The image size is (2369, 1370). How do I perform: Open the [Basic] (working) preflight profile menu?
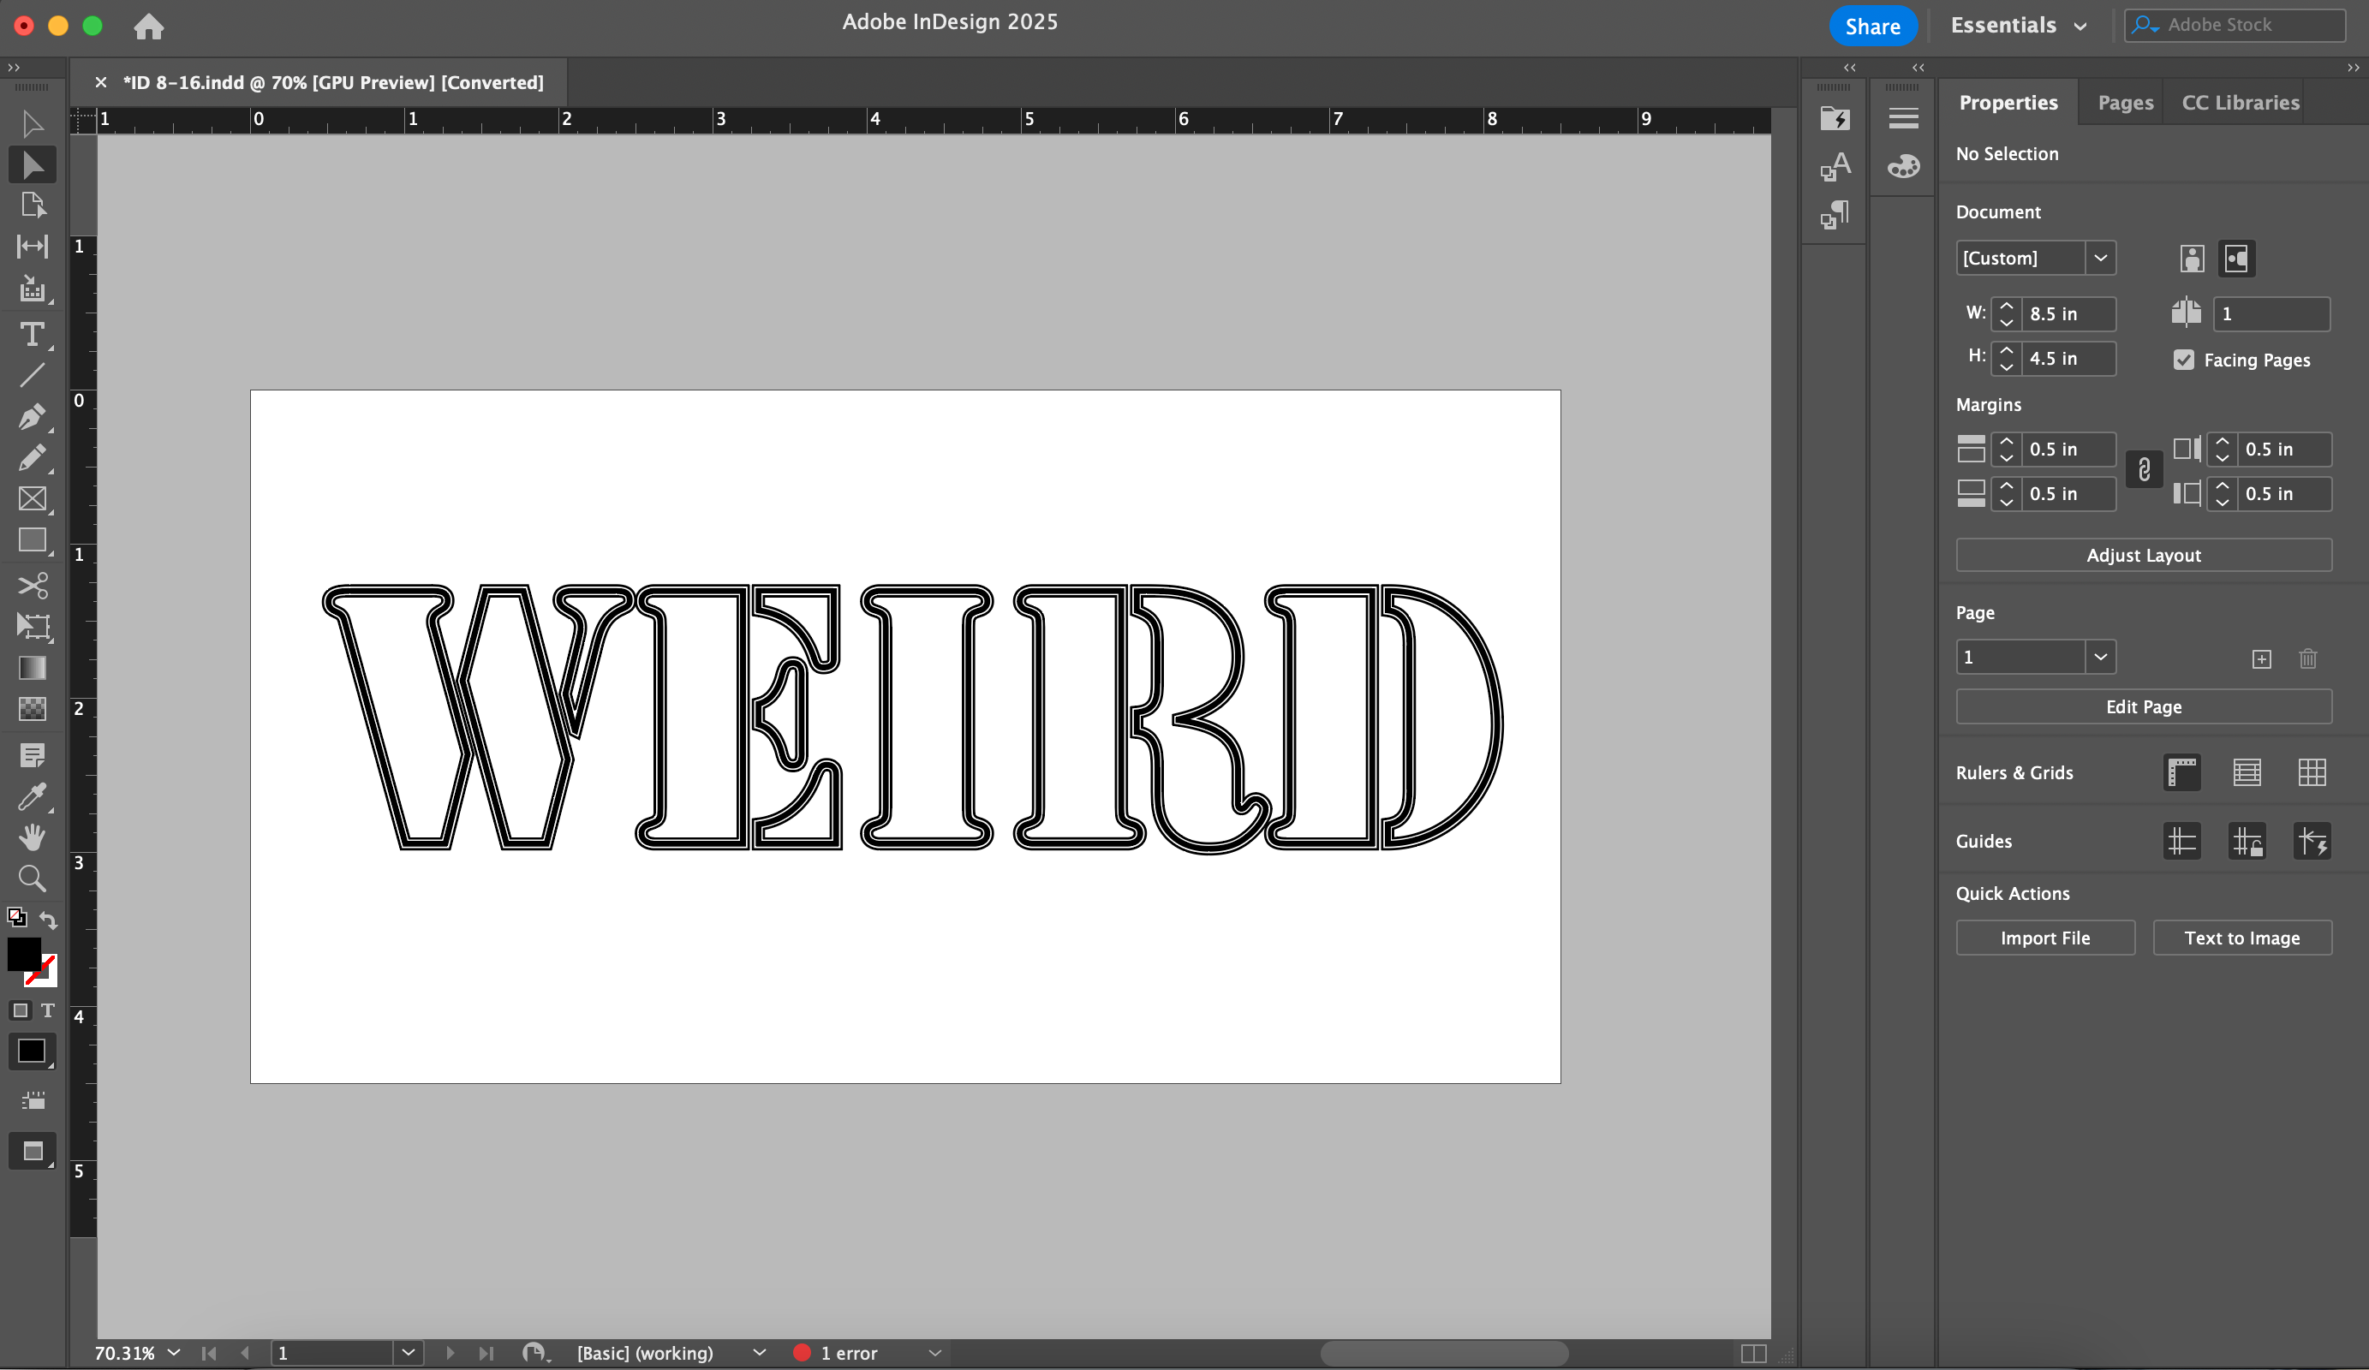pos(760,1352)
